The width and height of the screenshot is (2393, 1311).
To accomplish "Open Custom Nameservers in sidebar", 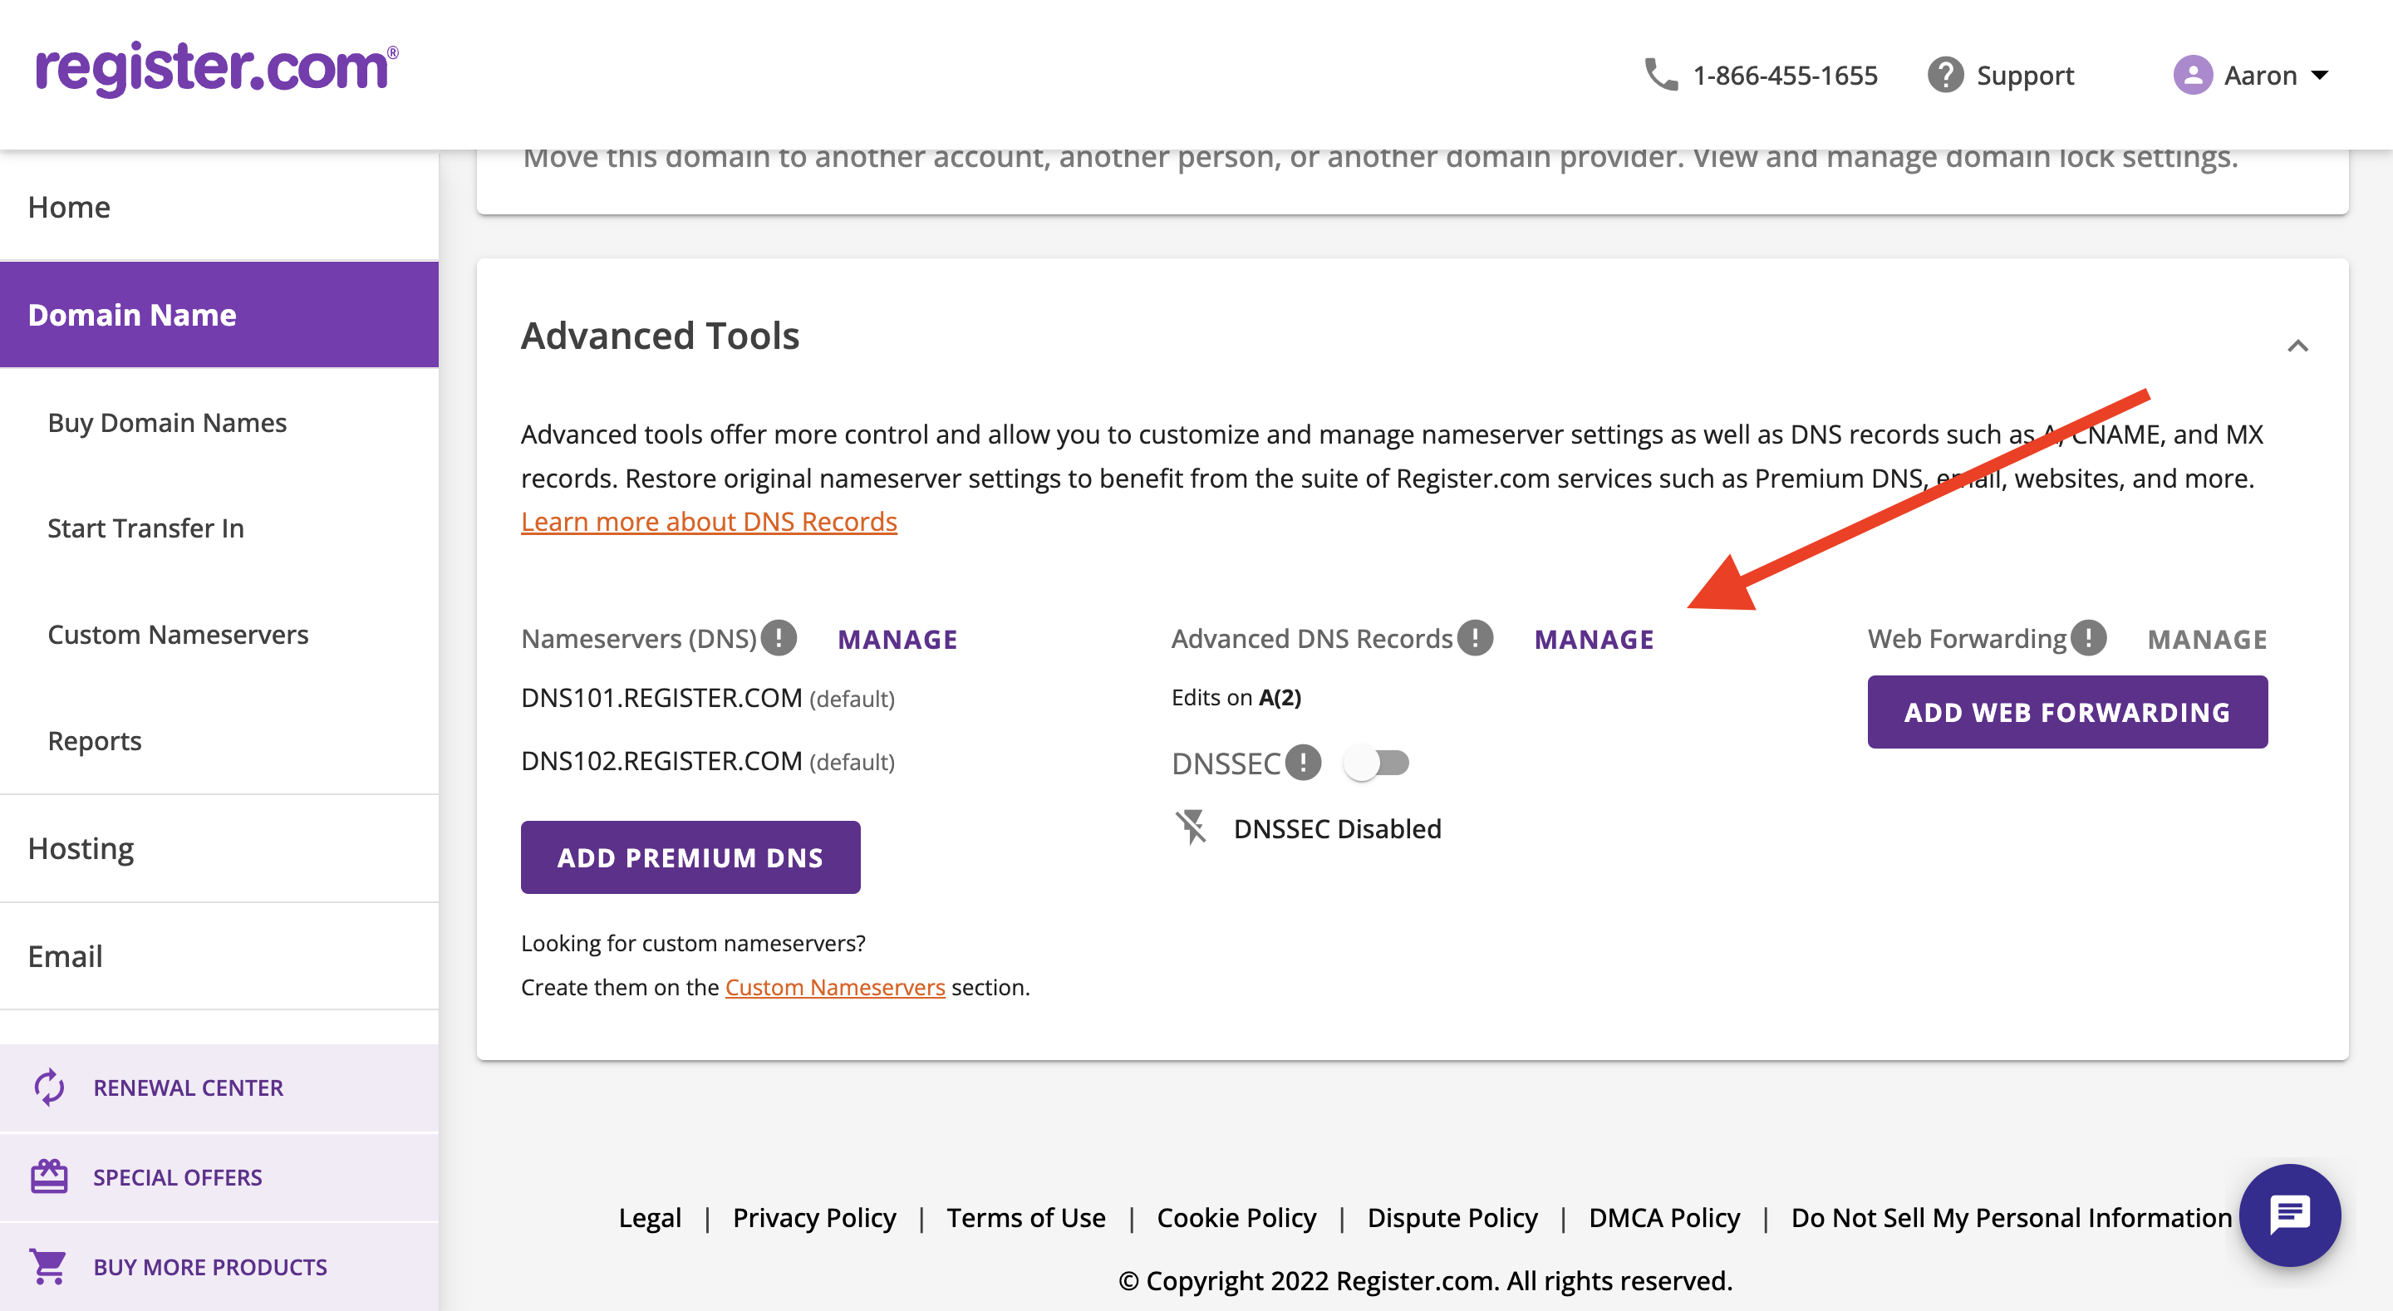I will pos(179,635).
